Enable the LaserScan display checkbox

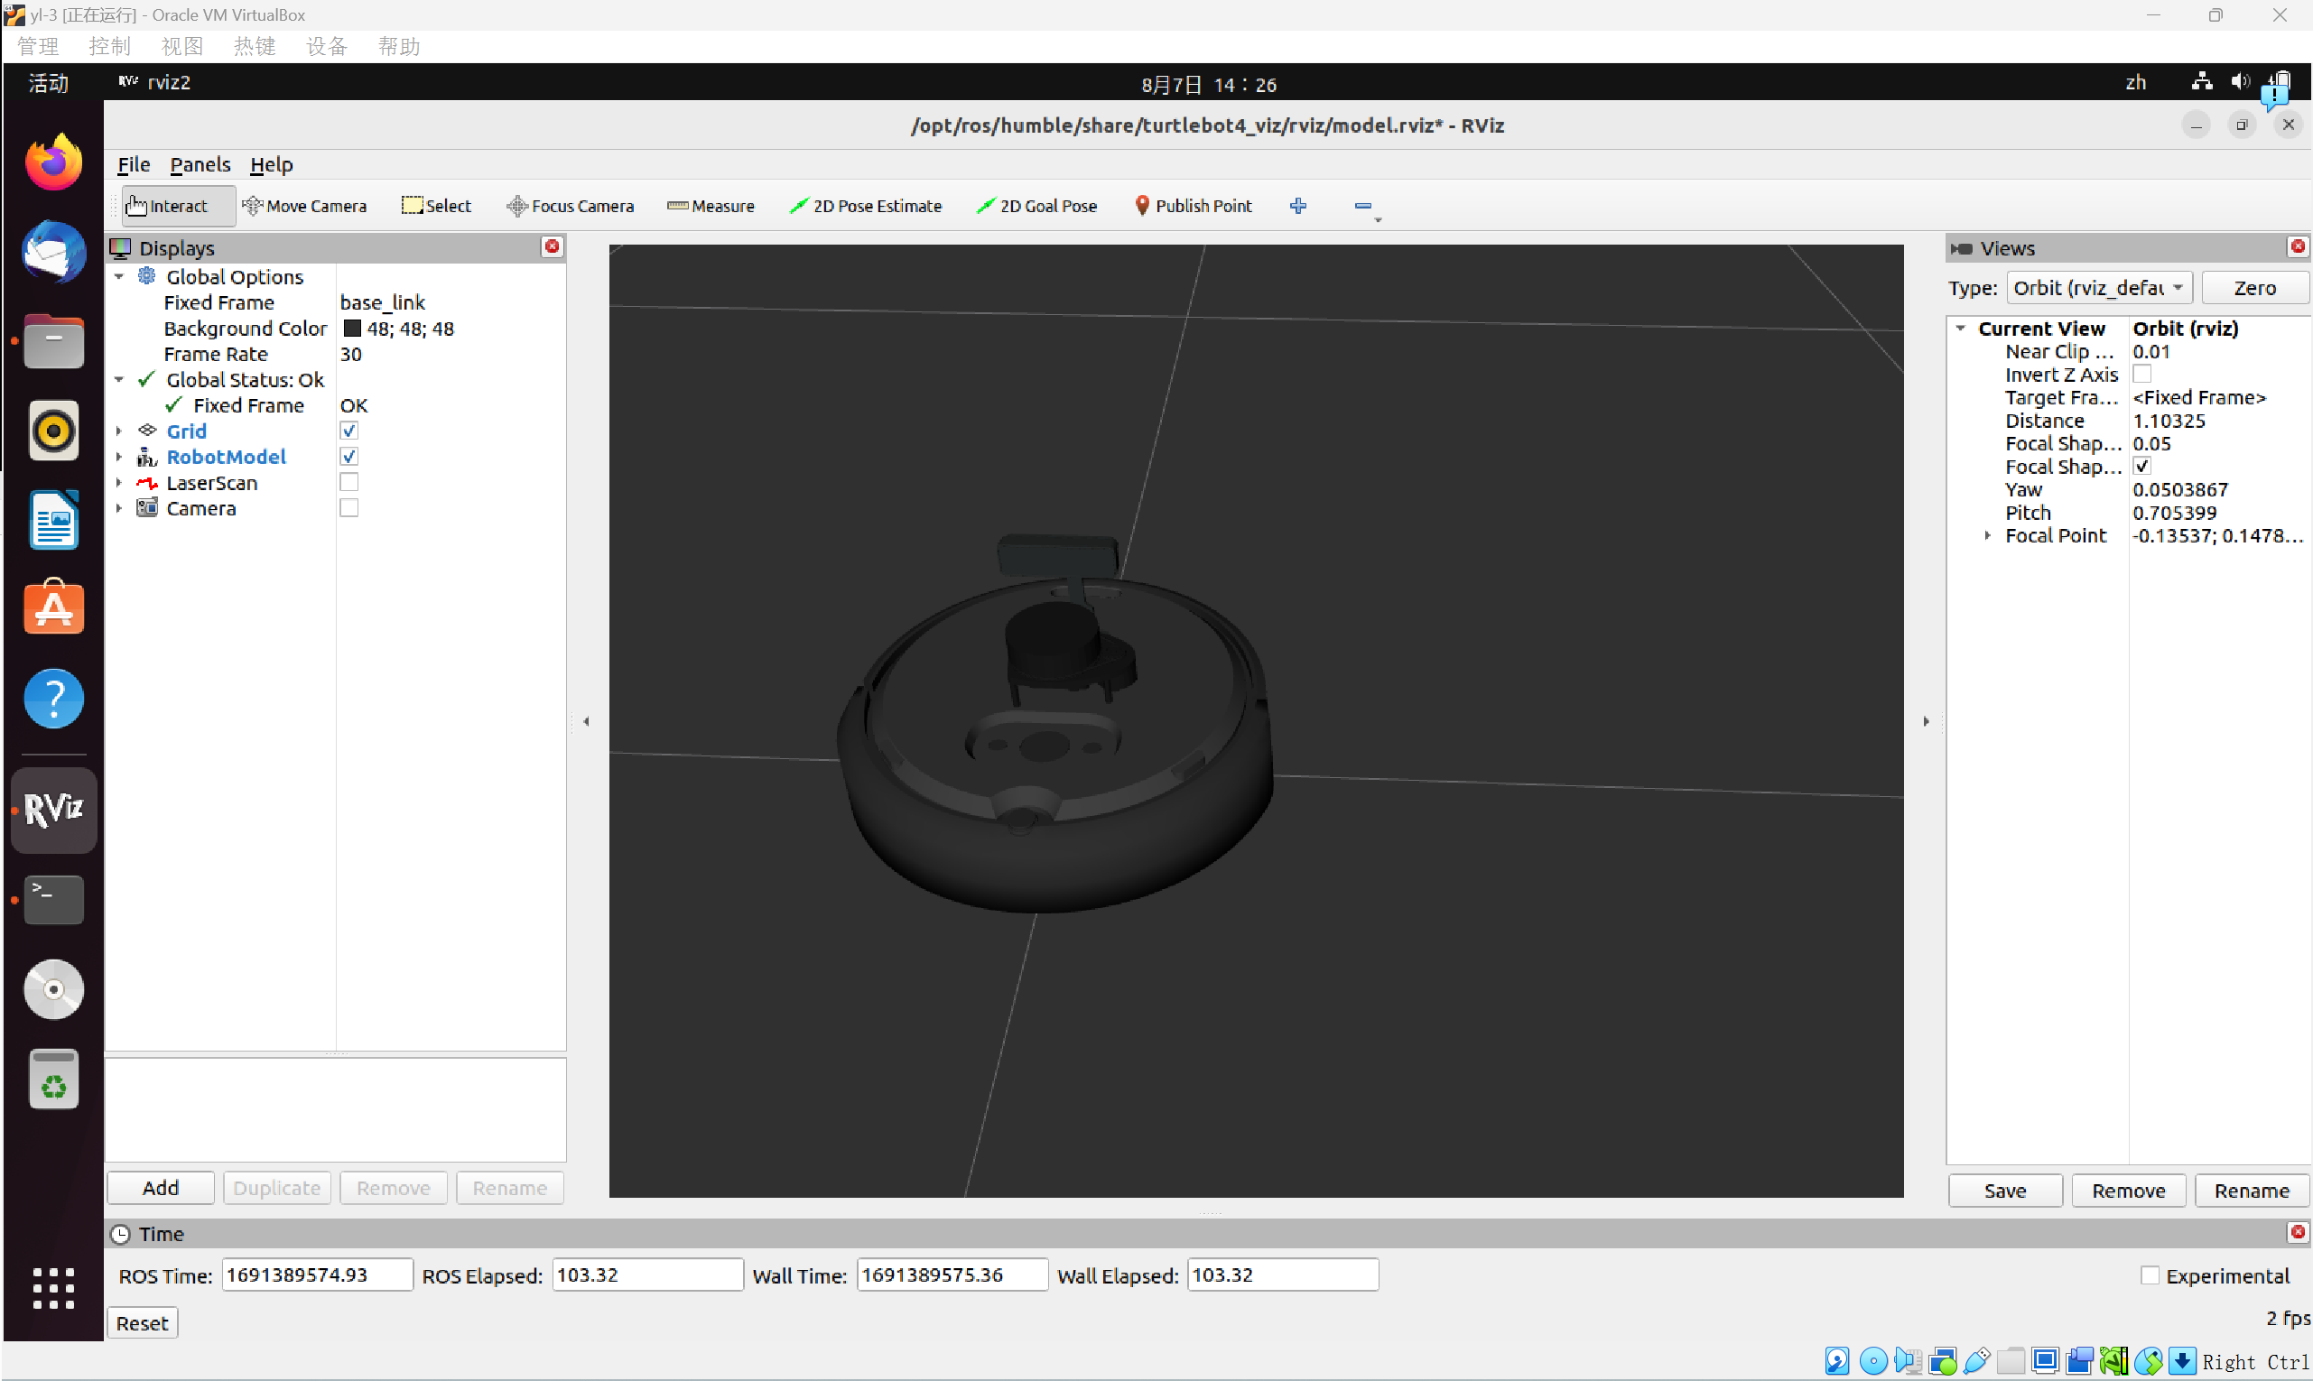click(x=349, y=482)
